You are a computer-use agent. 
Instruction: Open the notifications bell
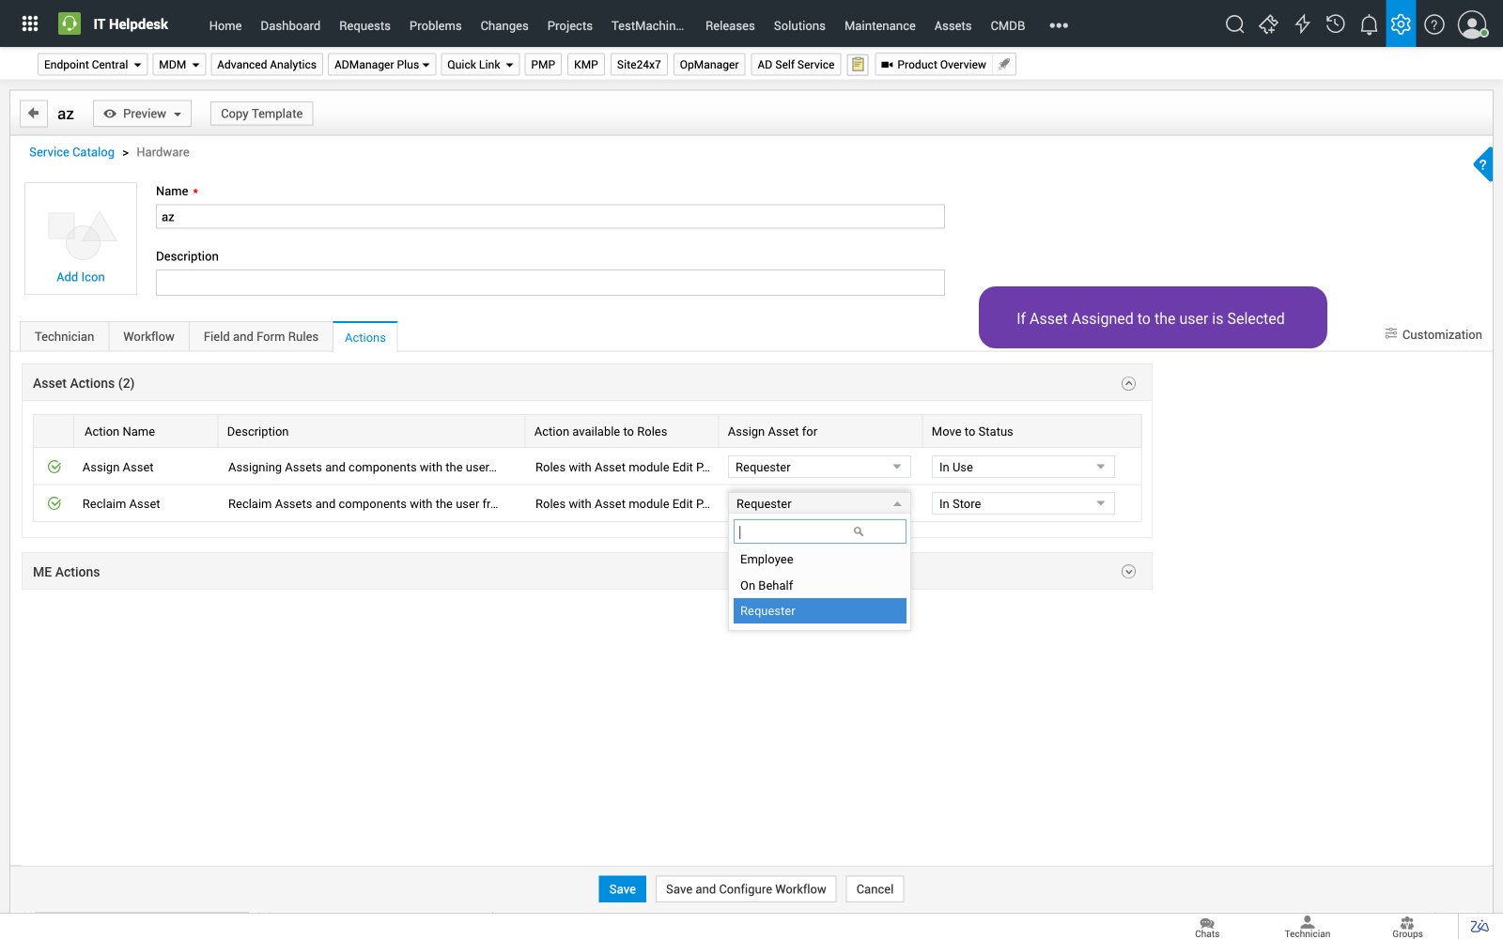click(1369, 24)
